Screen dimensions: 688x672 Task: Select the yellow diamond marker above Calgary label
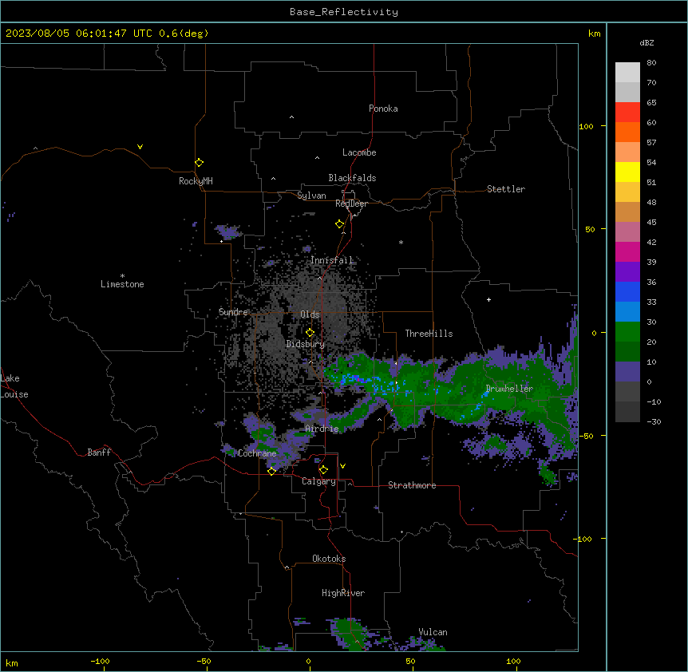coord(323,470)
